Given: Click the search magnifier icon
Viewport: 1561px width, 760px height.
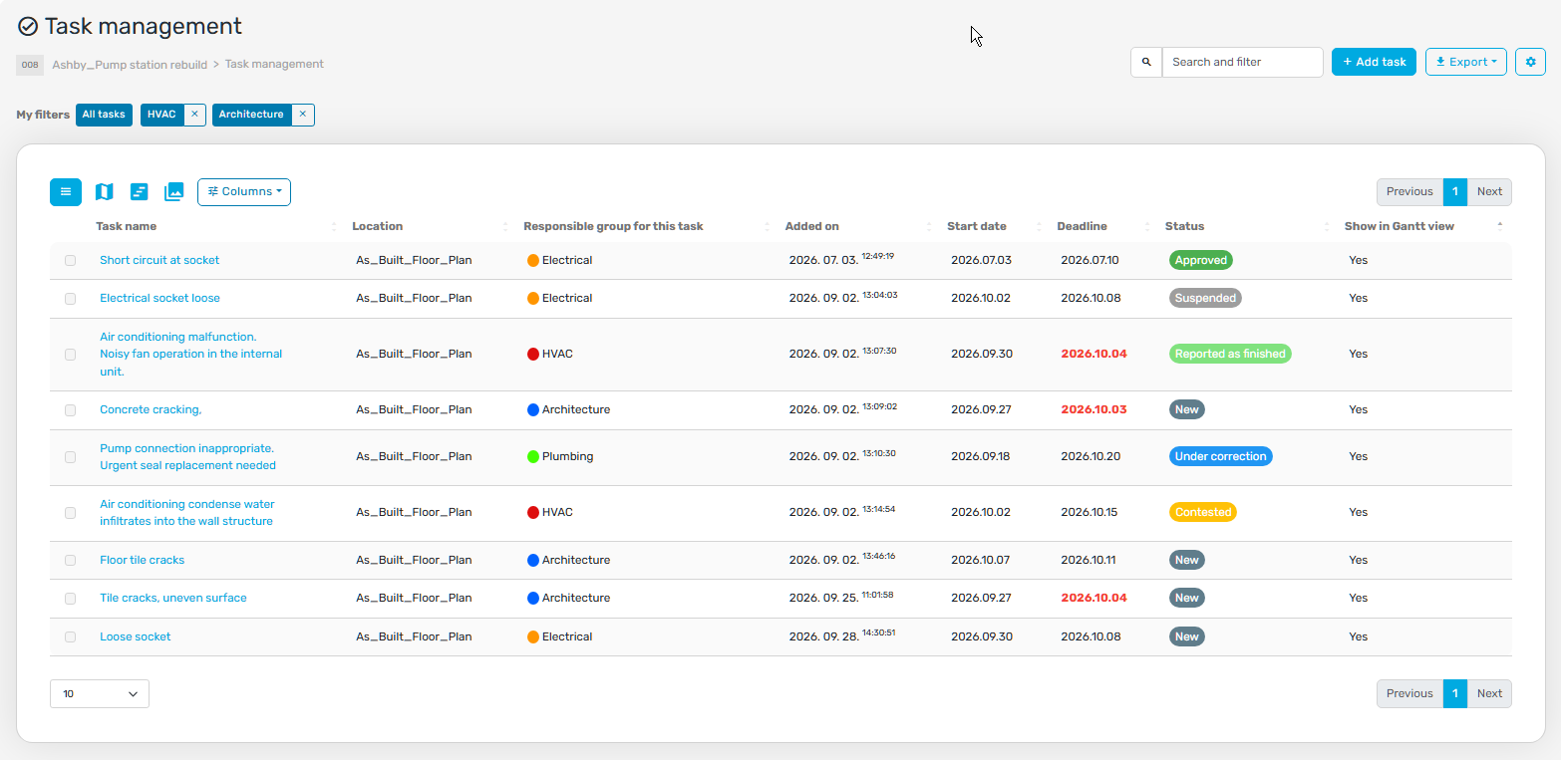Looking at the screenshot, I should coord(1146,62).
